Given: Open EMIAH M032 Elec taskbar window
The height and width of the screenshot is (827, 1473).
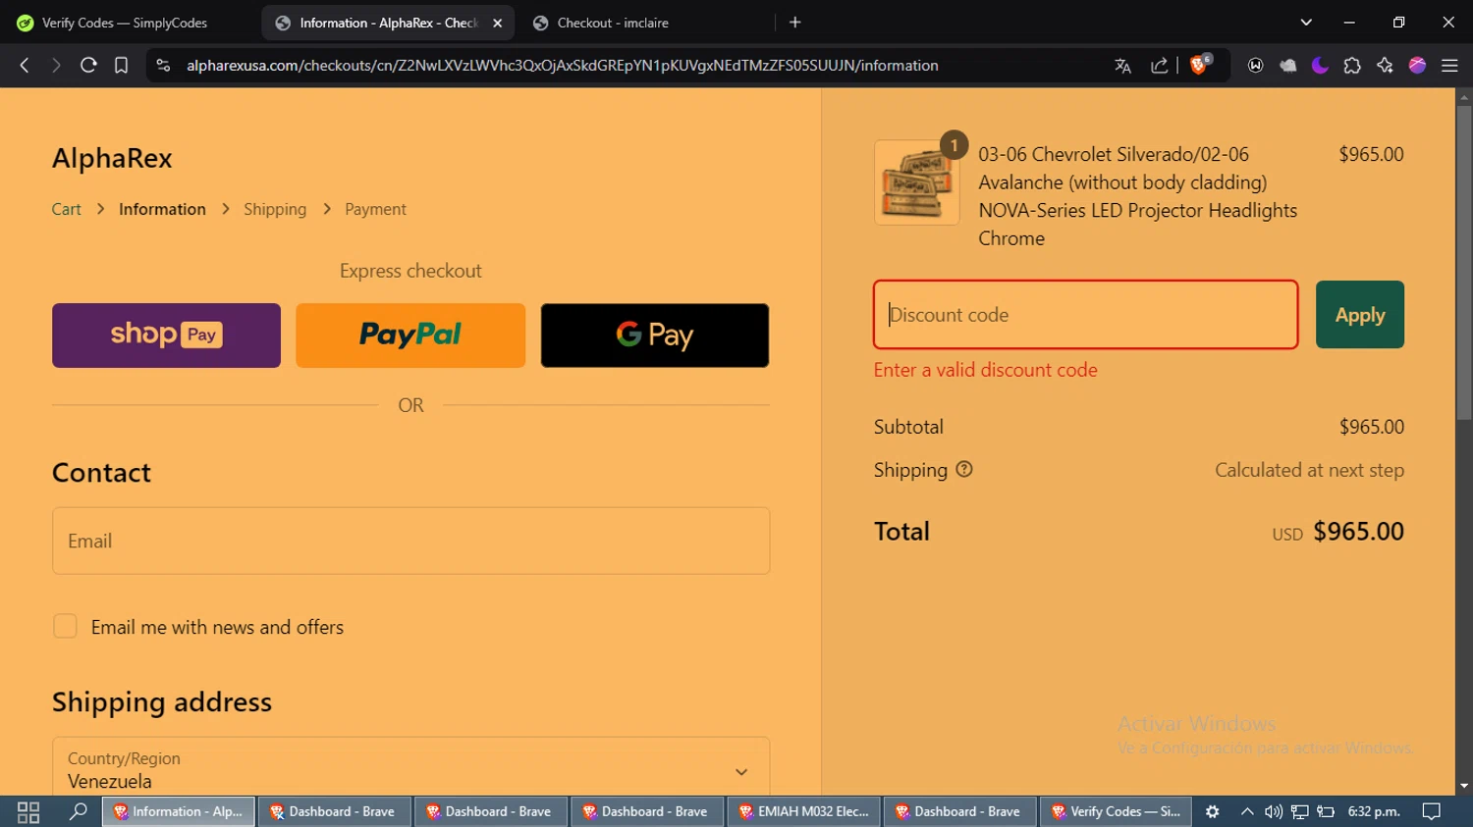Looking at the screenshot, I should click(805, 811).
